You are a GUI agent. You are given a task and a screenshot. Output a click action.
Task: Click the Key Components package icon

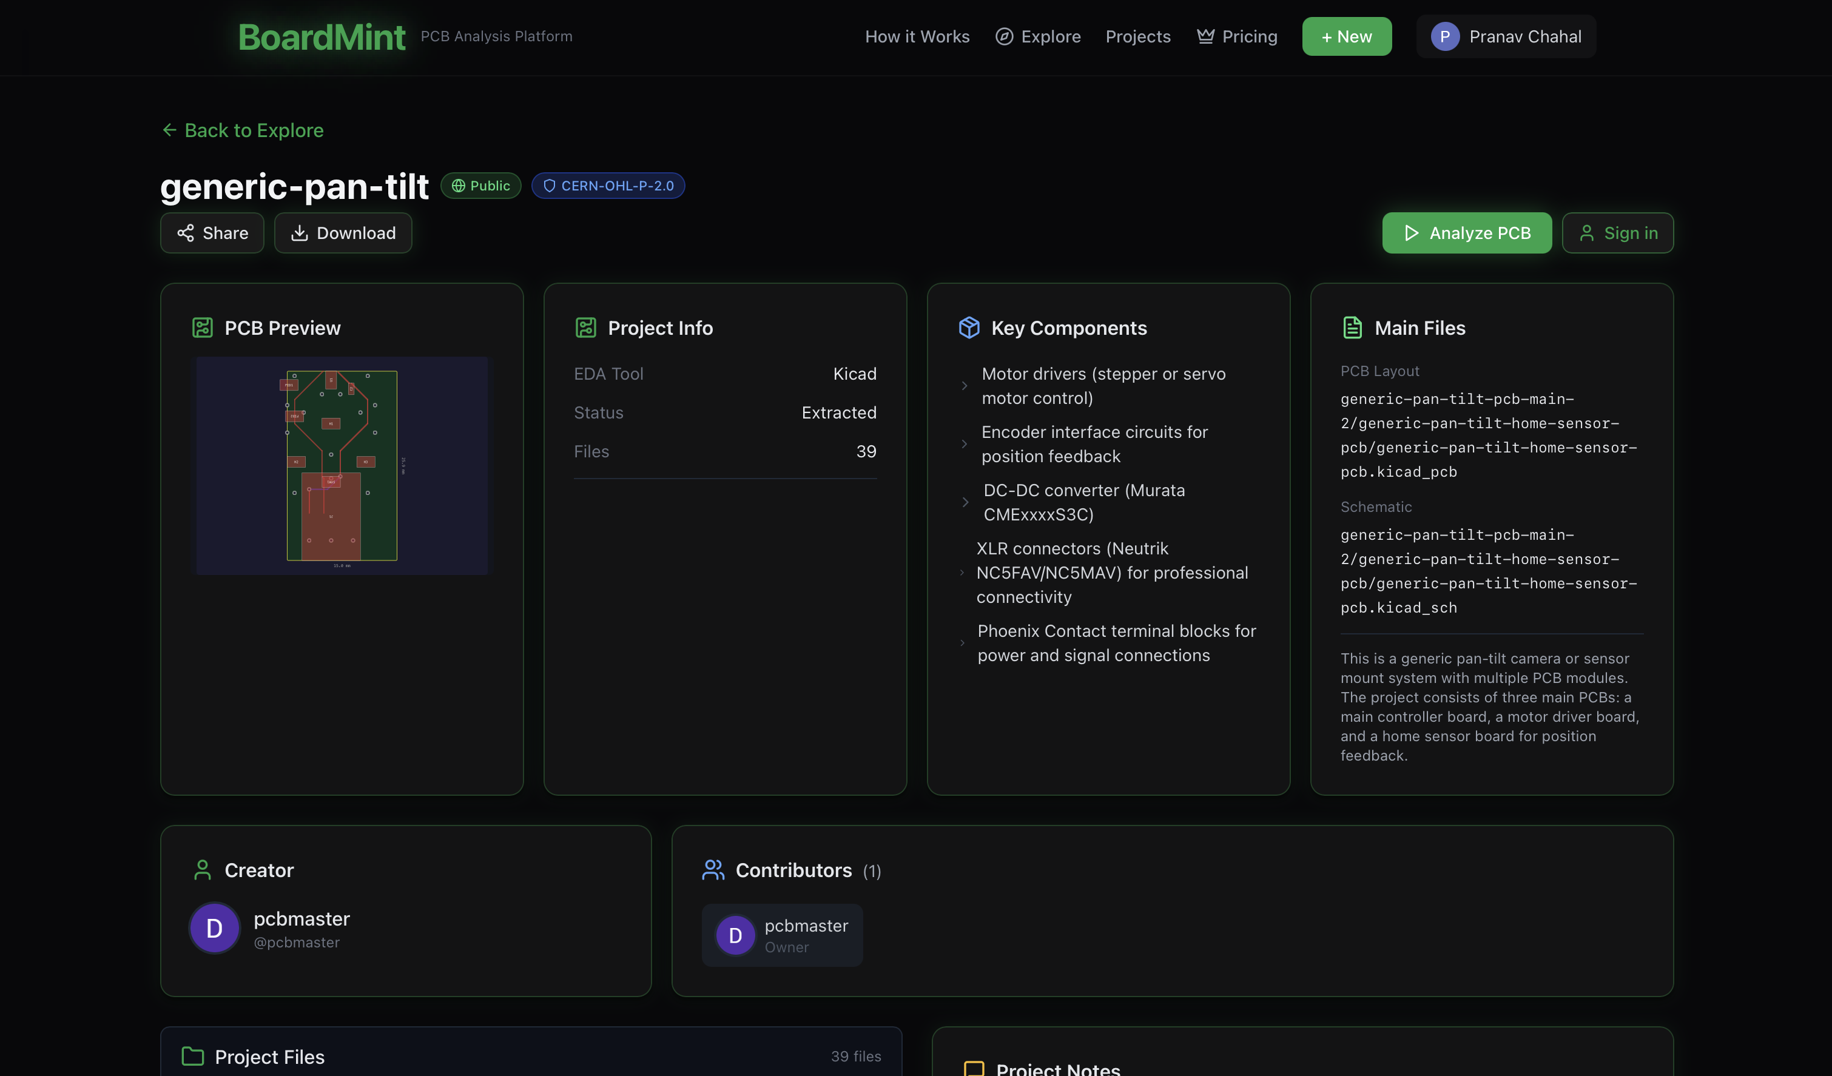pos(969,327)
